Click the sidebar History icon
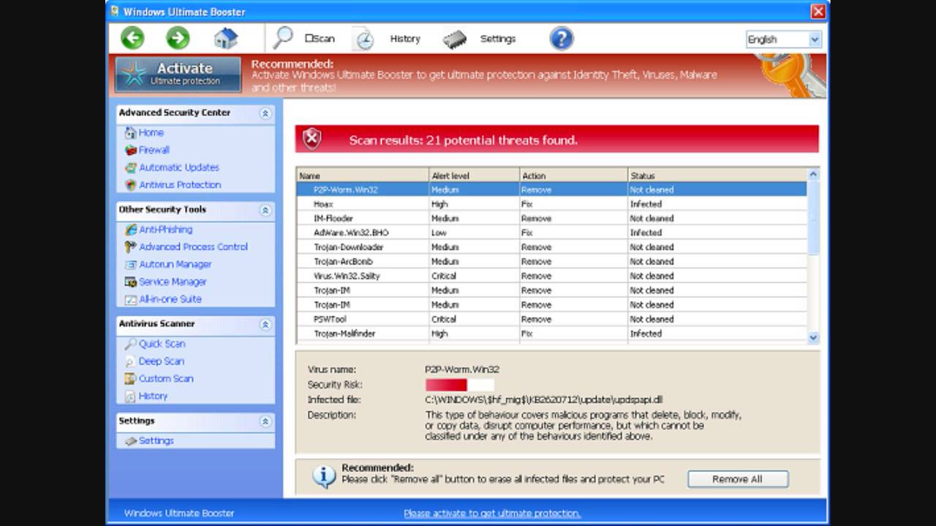This screenshot has width=936, height=526. click(x=130, y=396)
